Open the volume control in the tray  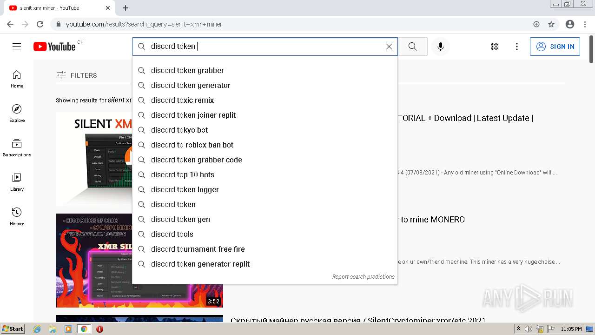pyautogui.click(x=529, y=329)
